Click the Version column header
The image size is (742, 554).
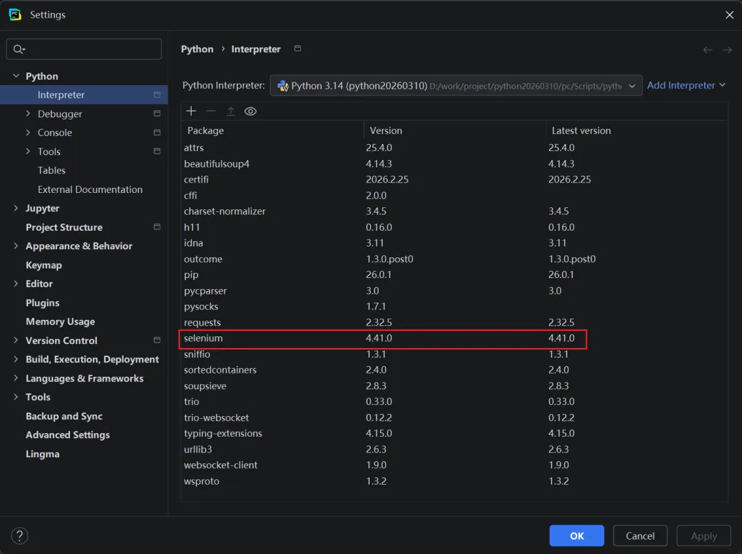pyautogui.click(x=455, y=130)
